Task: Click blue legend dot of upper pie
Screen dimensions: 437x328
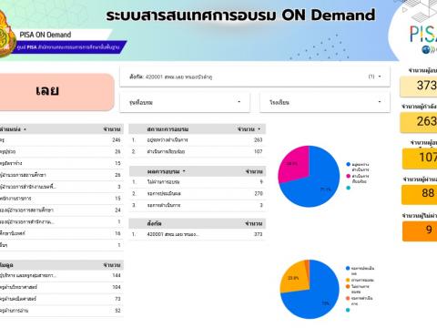Action: point(349,164)
